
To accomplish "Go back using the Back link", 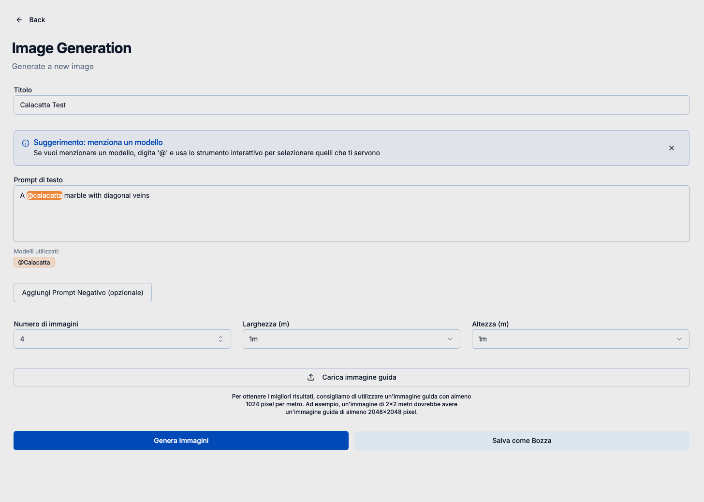I will pyautogui.click(x=37, y=20).
